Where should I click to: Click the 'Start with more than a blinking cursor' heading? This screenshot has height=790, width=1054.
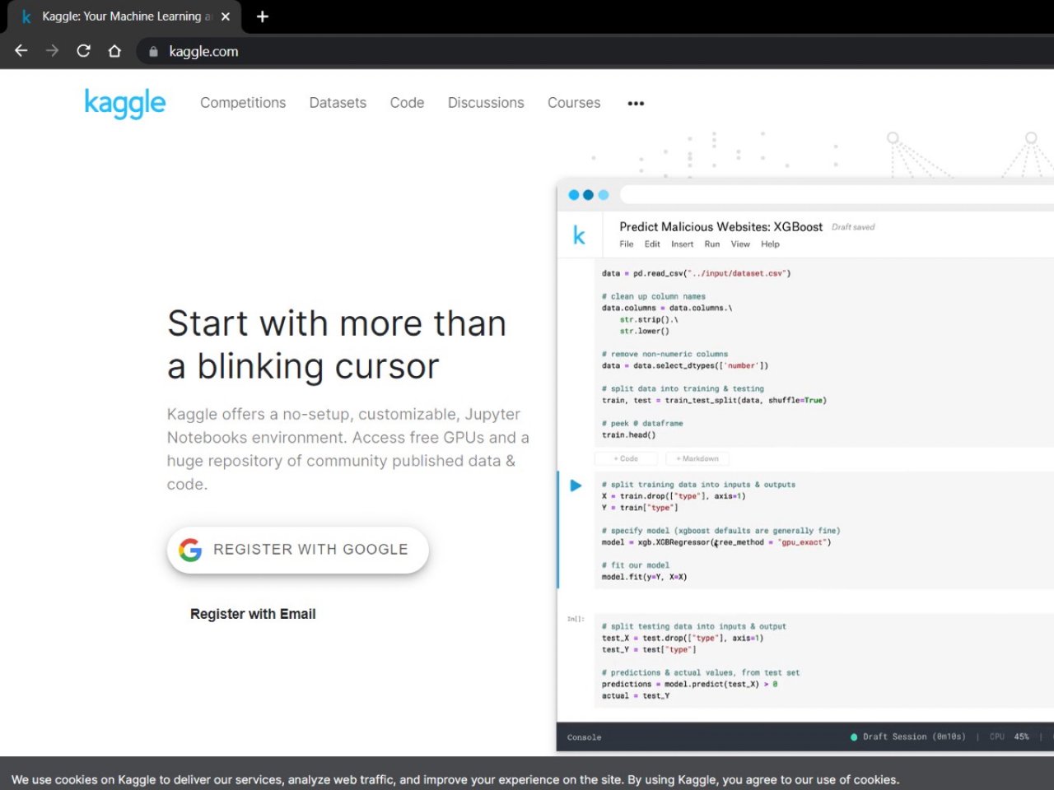click(337, 345)
